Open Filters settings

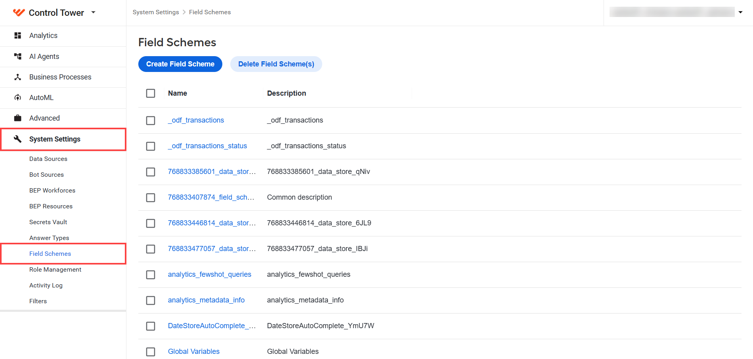(x=38, y=301)
